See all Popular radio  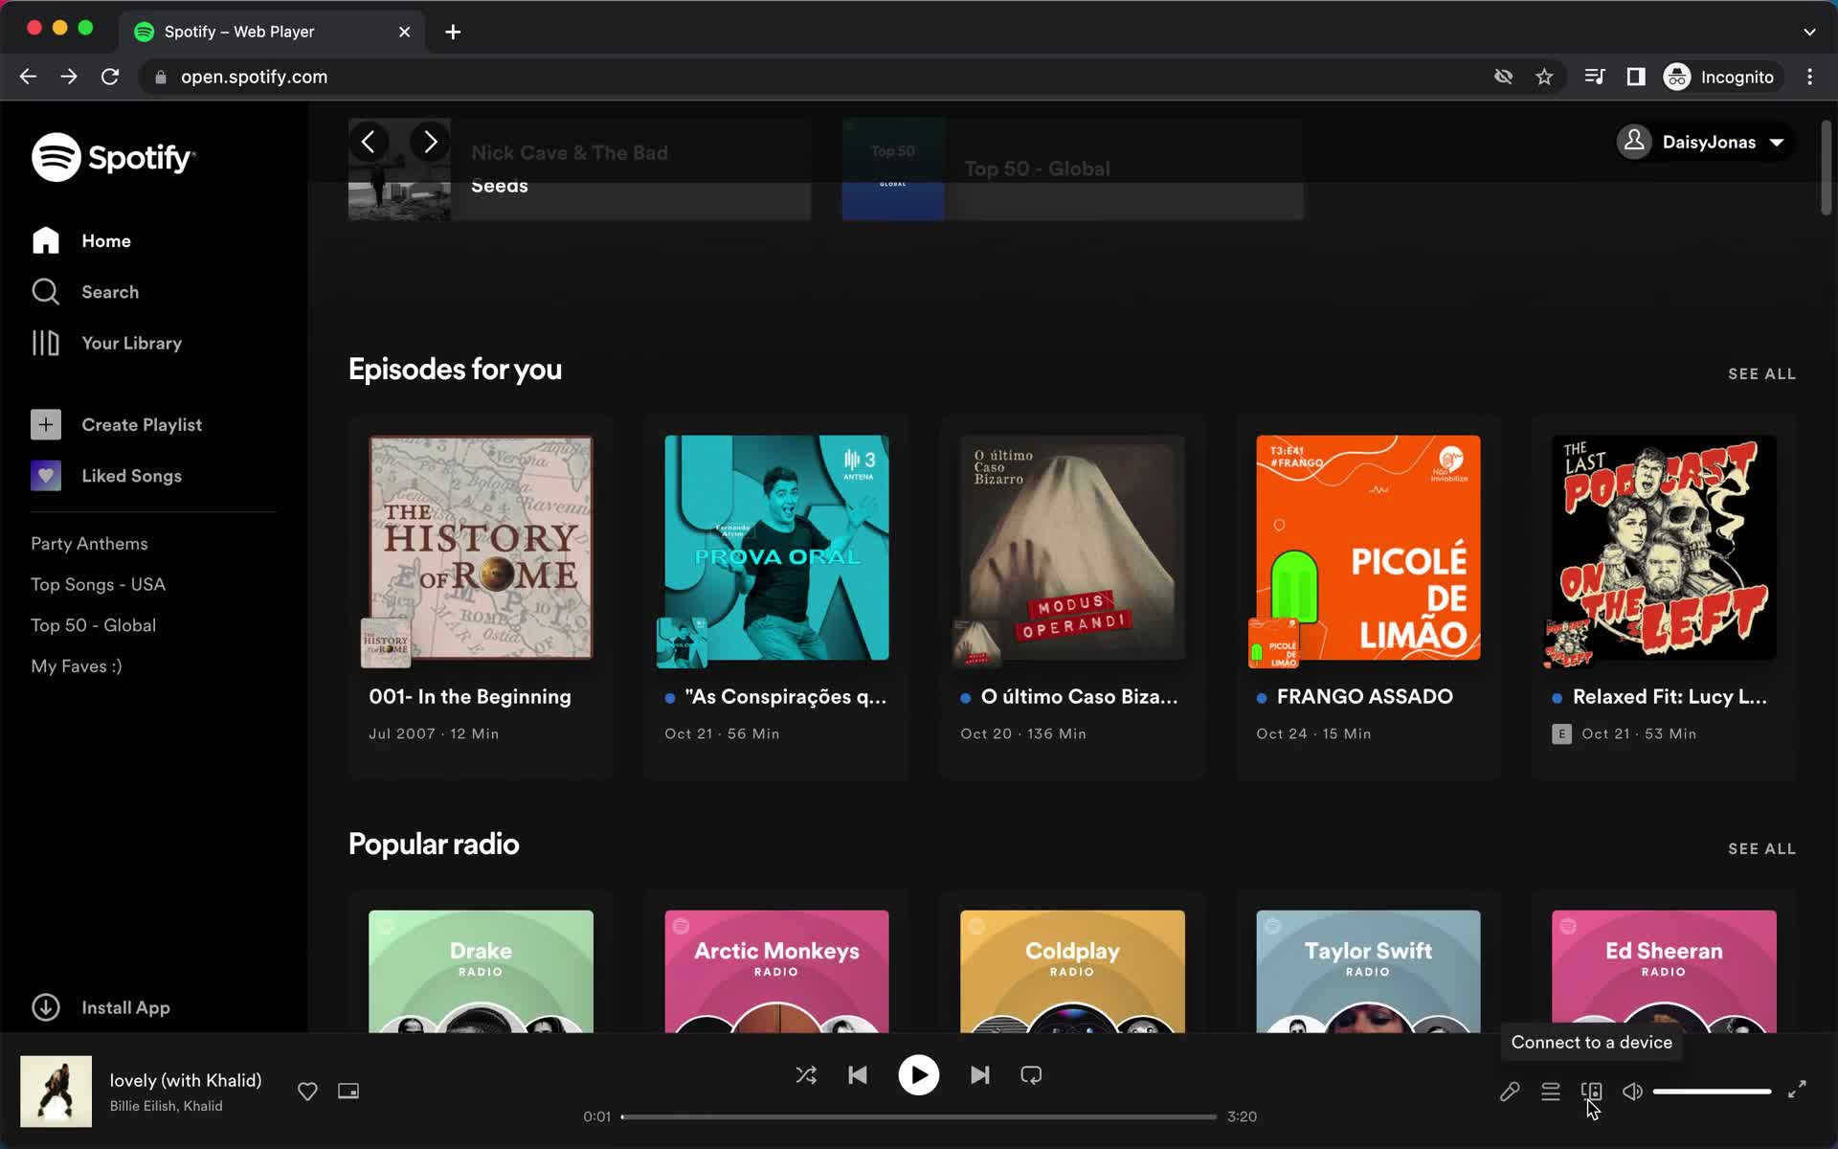click(x=1761, y=848)
